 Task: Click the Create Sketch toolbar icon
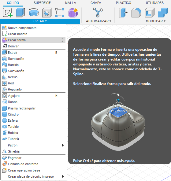point(8,13)
